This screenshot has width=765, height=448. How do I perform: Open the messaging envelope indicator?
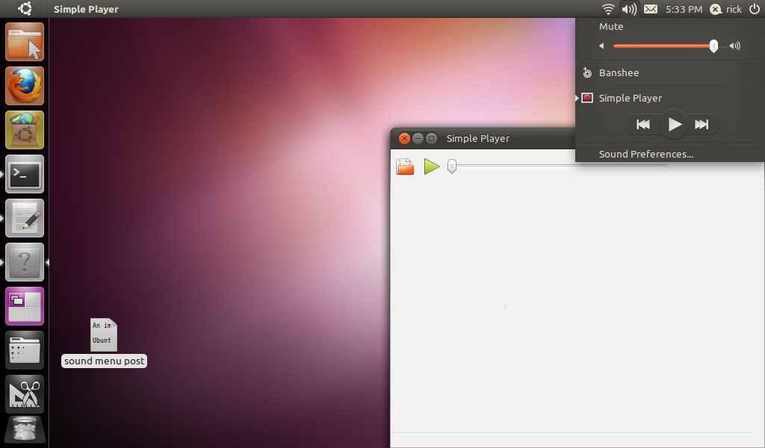tap(651, 9)
